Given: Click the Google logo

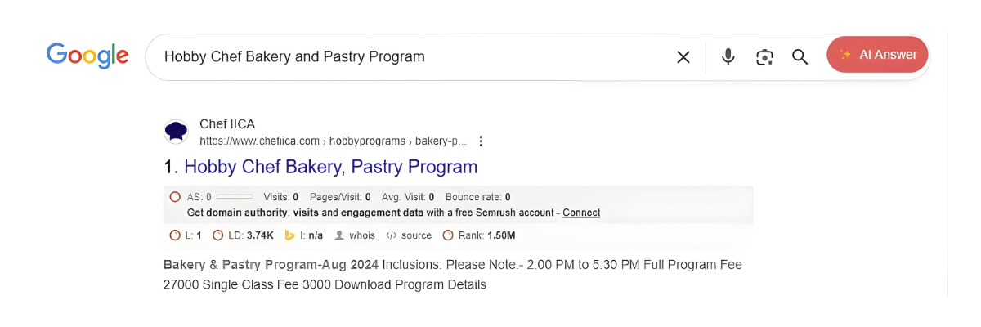Looking at the screenshot, I should (x=87, y=56).
